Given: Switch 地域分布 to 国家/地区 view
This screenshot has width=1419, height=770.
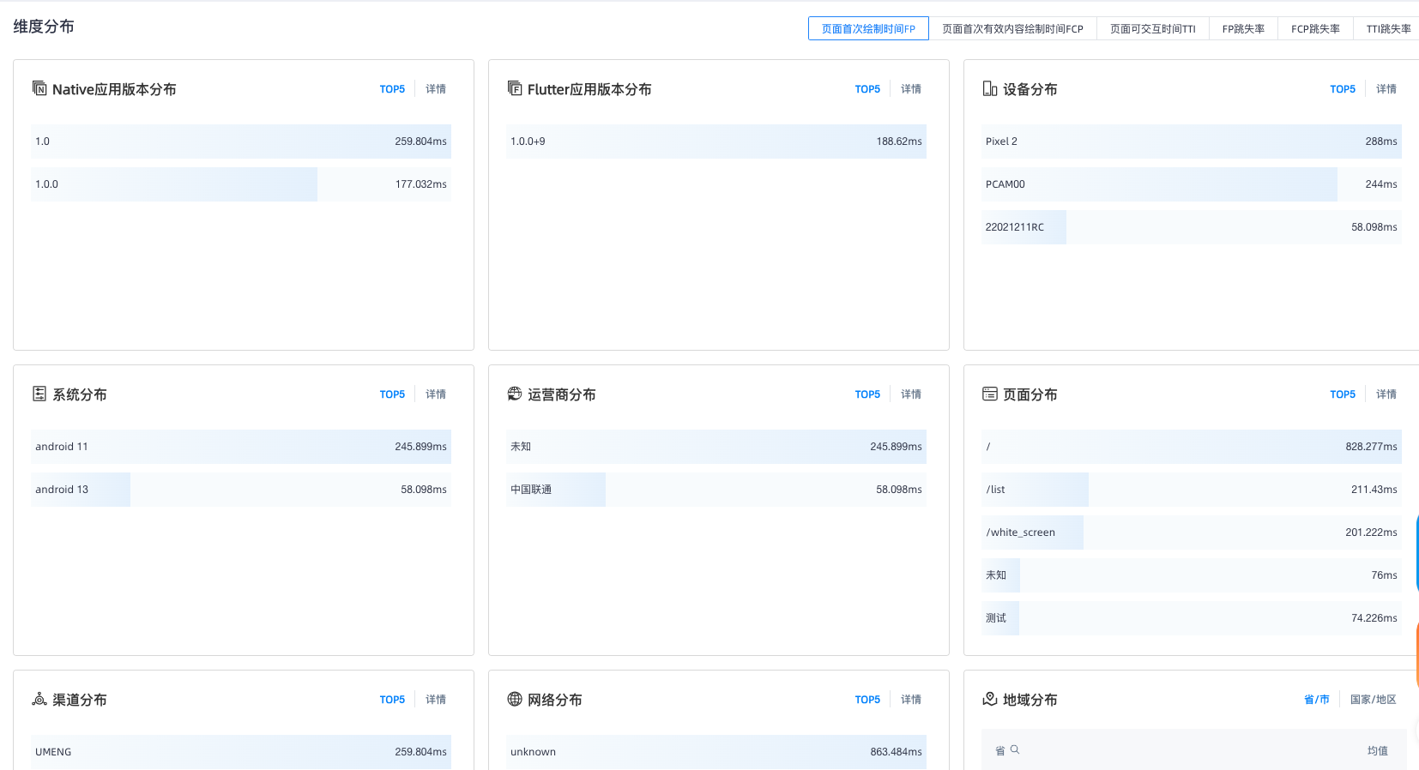Looking at the screenshot, I should (1373, 700).
